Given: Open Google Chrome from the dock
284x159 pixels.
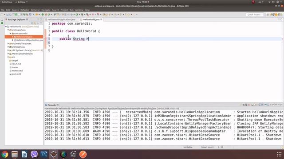Looking at the screenshot, I should (x=5, y=154).
